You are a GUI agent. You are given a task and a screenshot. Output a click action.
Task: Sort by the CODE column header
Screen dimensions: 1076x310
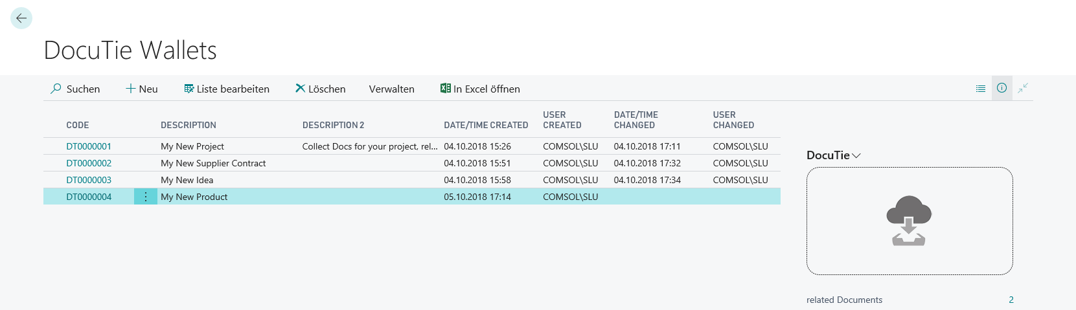pyautogui.click(x=78, y=125)
